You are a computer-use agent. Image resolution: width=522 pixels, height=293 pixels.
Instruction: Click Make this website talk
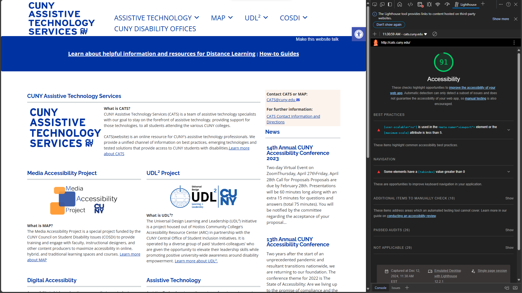[317, 39]
